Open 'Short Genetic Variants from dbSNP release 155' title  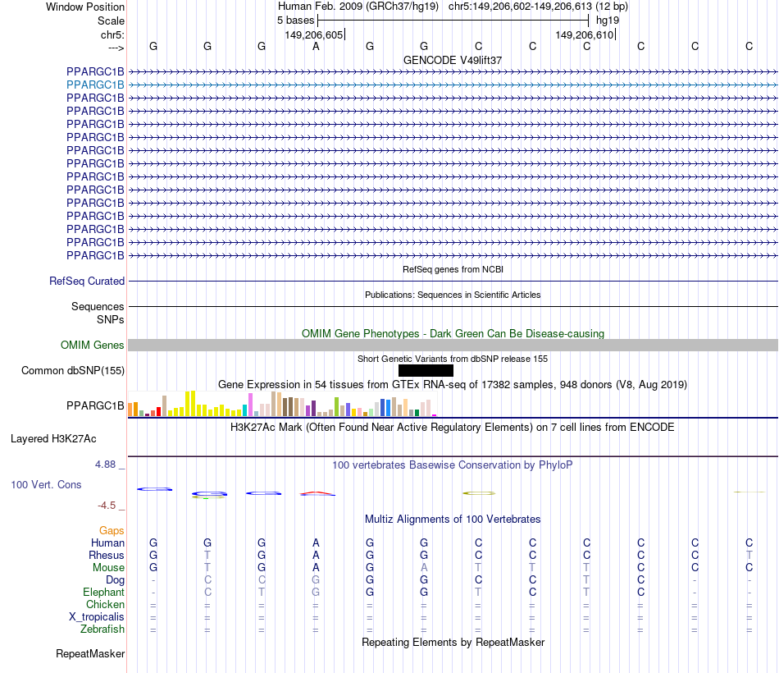453,359
